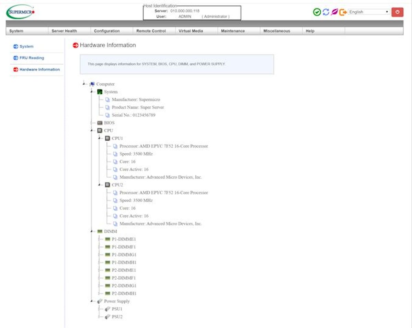Viewport: 412px width, 328px height.
Task: Select the P2-DIMMG1 tree entry
Action: 124,286
